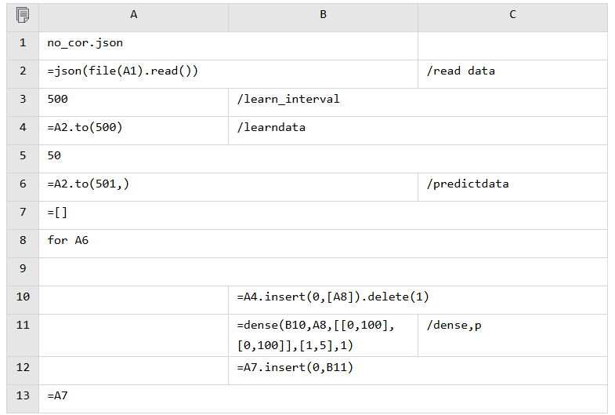The height and width of the screenshot is (415, 615).
Task: Select column A header
Action: point(133,15)
